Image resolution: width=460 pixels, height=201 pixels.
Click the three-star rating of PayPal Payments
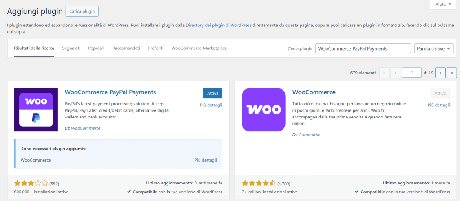(x=31, y=184)
